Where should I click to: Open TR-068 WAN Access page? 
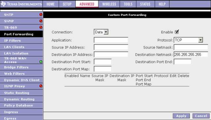[21, 60]
